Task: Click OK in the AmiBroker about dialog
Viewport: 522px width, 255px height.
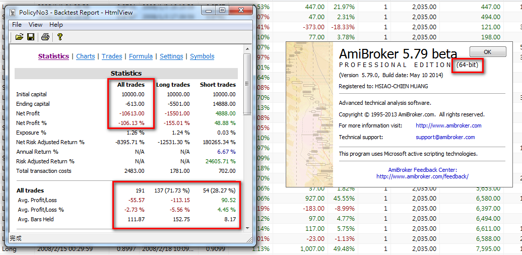Action: tap(488, 51)
